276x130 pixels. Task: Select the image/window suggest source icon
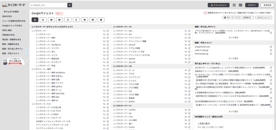[93, 20]
